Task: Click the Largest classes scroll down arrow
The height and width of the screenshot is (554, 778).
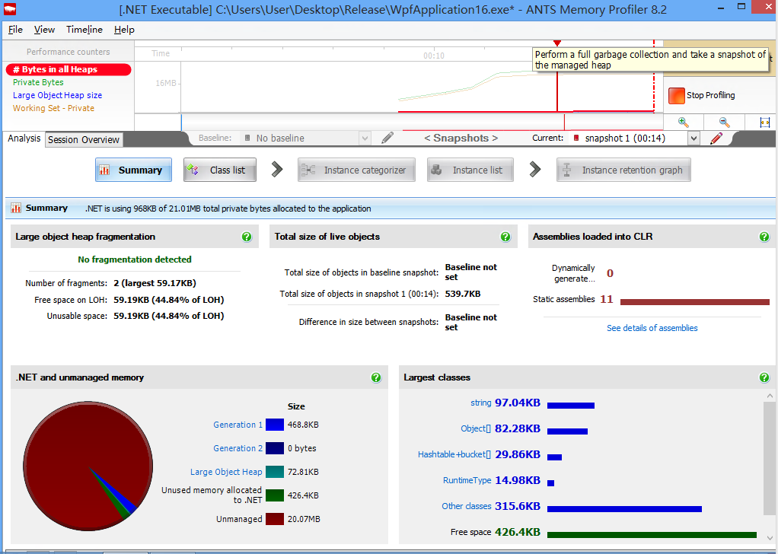Action: pos(770,537)
